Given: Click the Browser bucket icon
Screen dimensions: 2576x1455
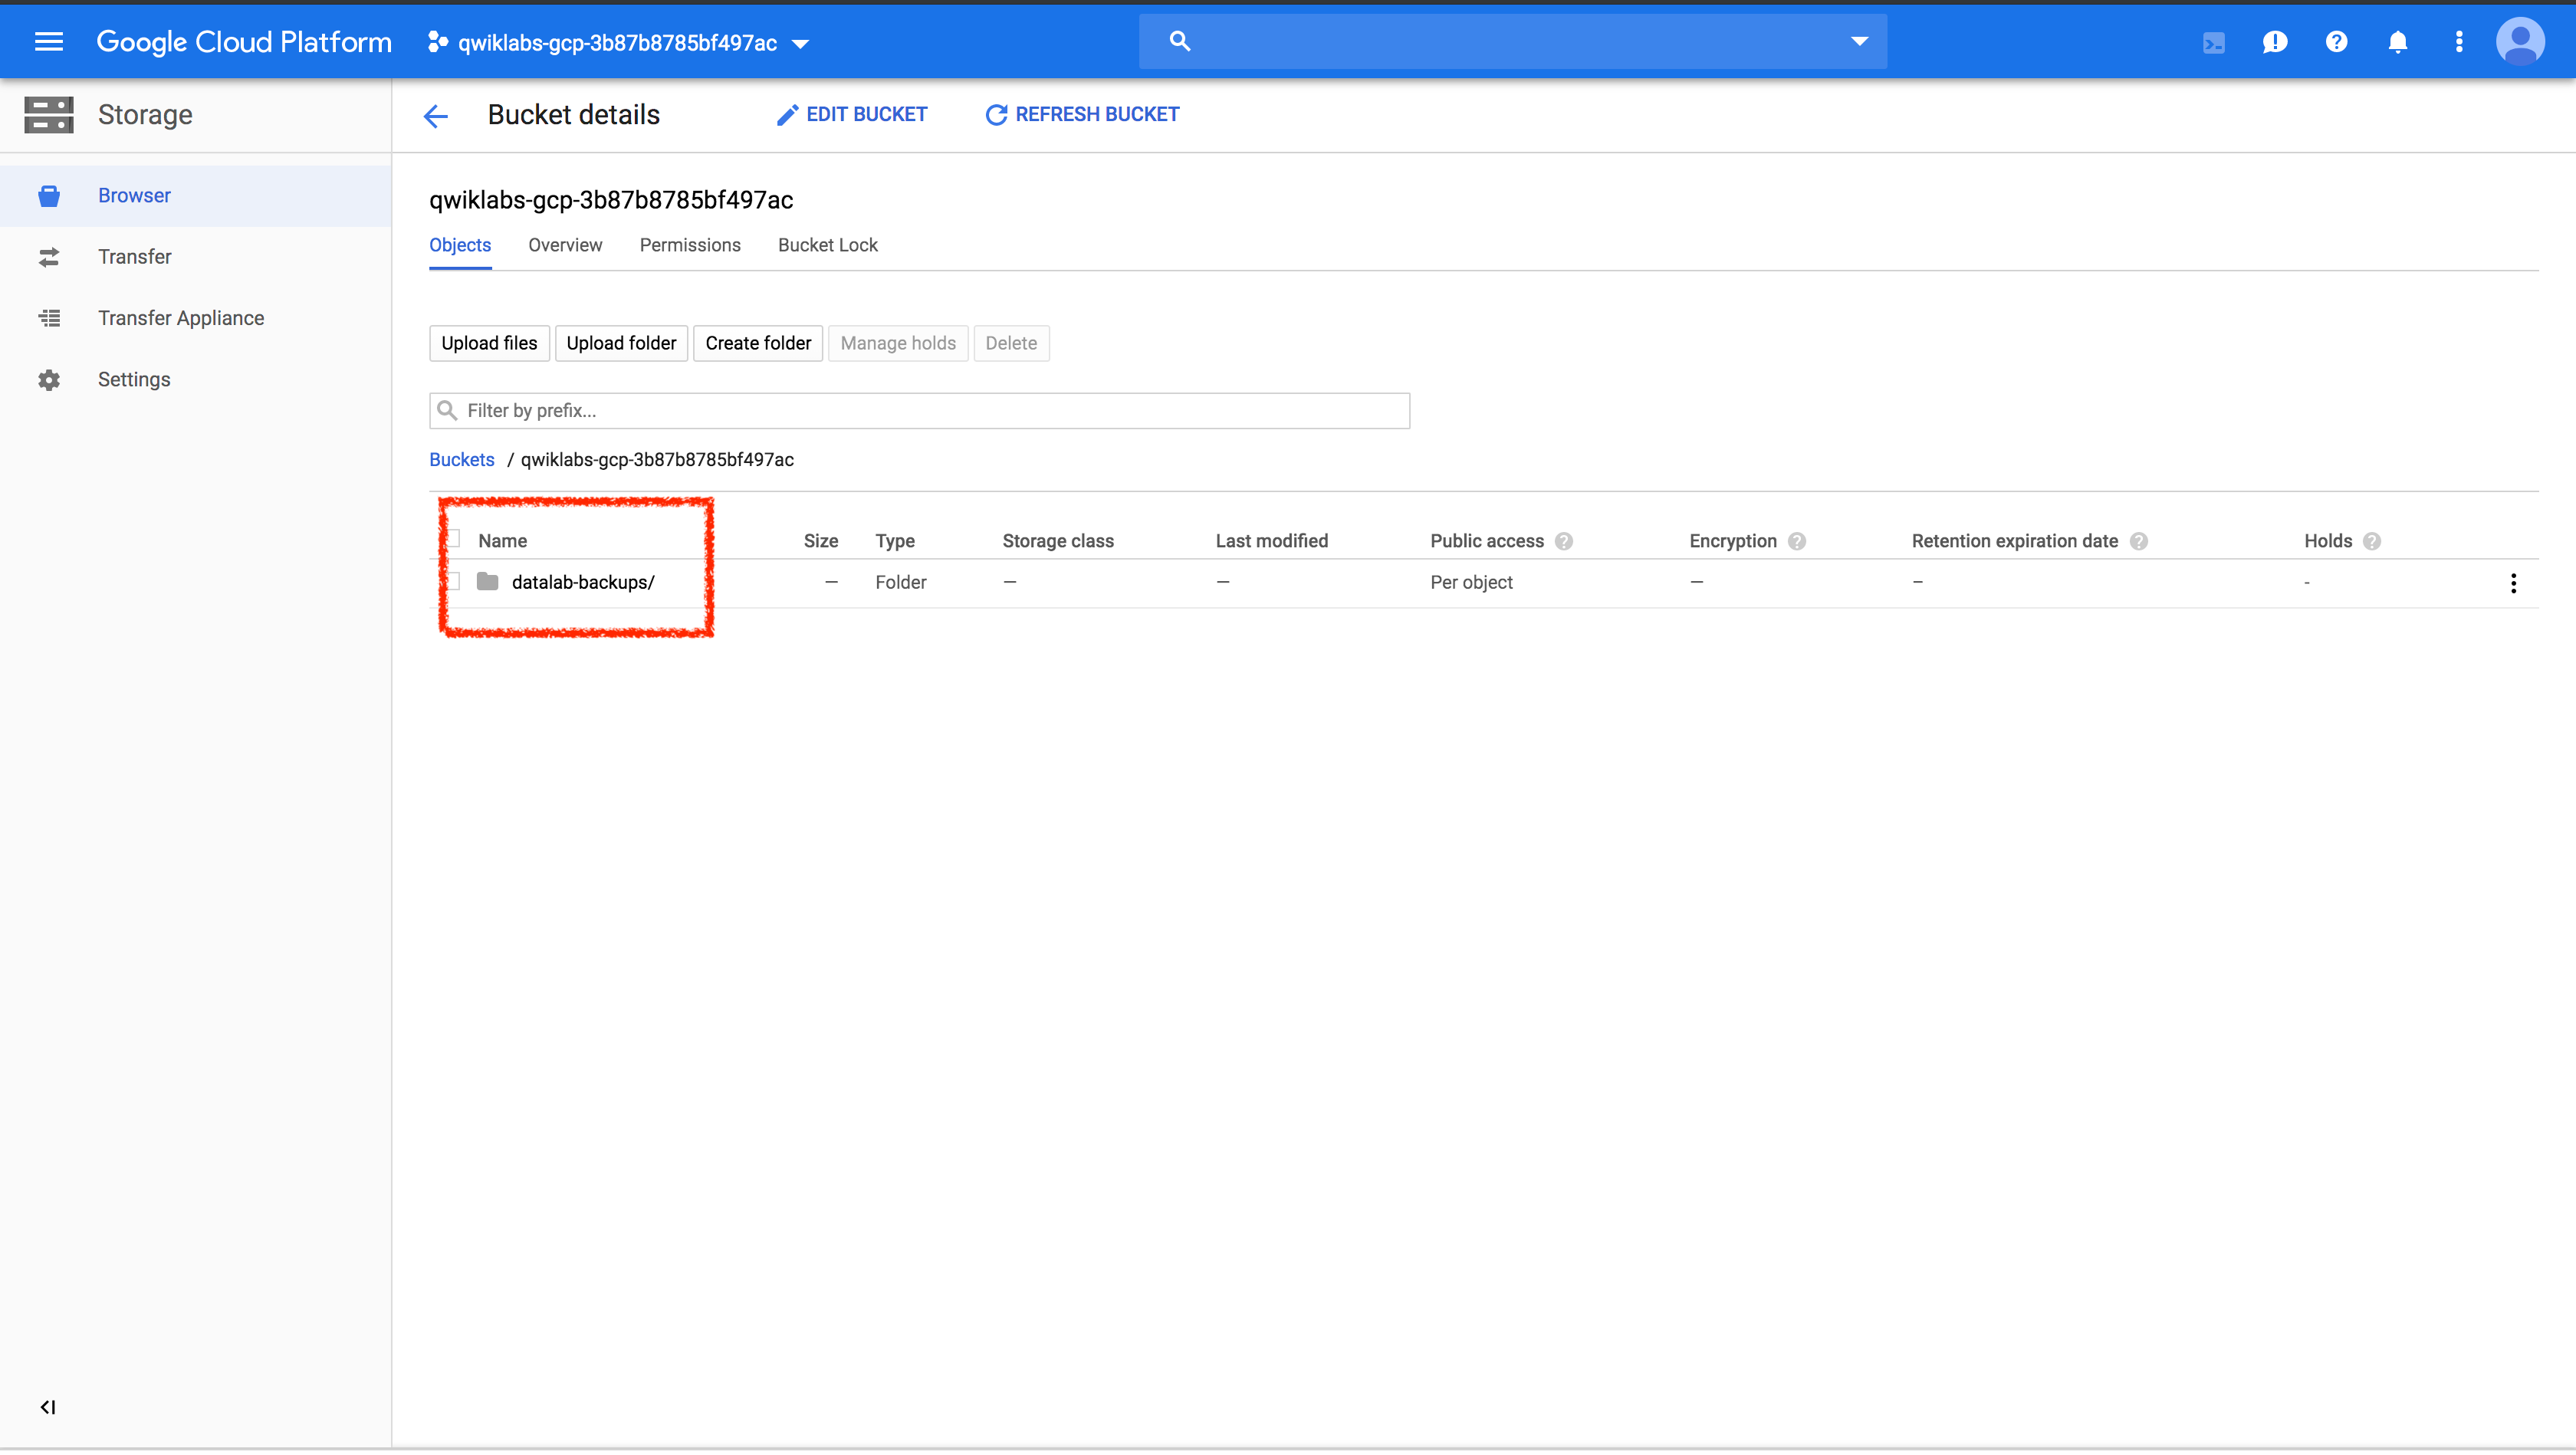Looking at the screenshot, I should [48, 196].
